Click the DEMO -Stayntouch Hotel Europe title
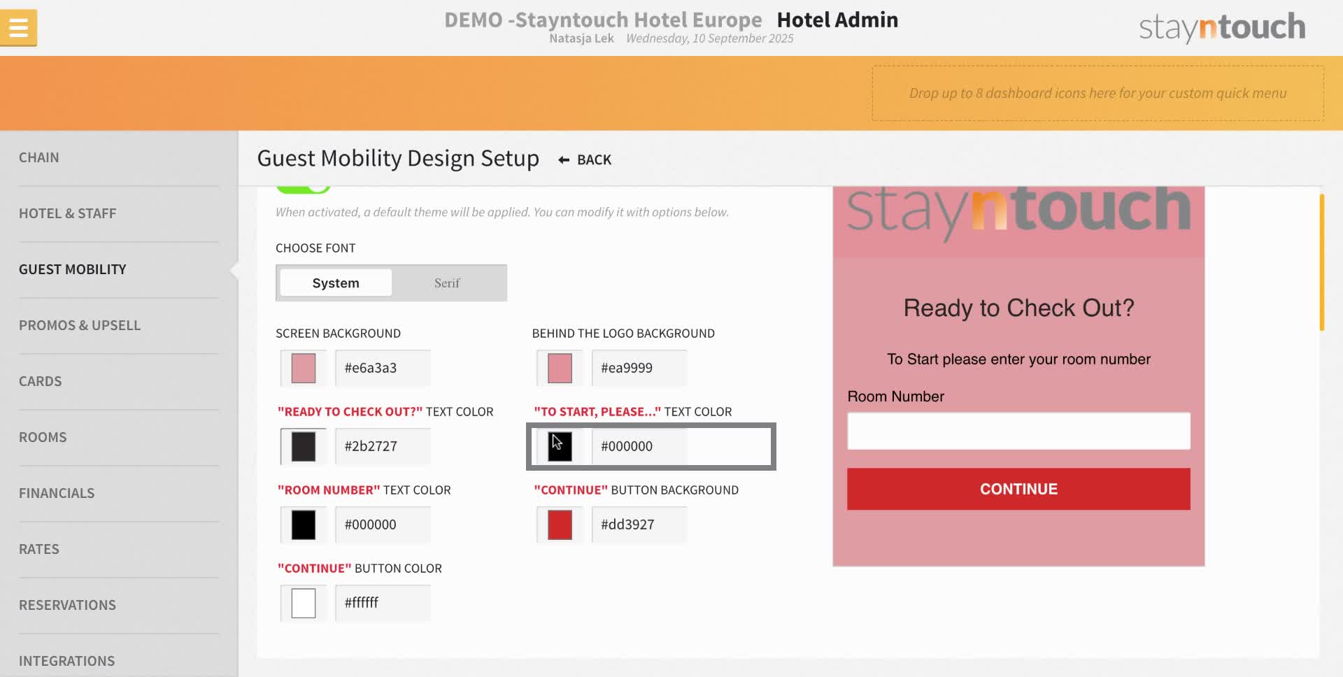This screenshot has width=1343, height=677. [x=603, y=20]
